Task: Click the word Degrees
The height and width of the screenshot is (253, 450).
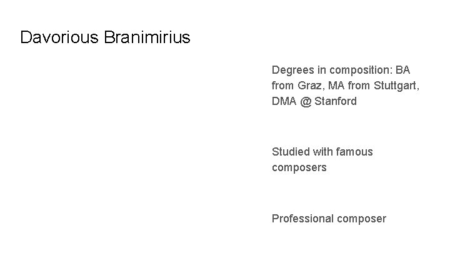Action: [292, 69]
